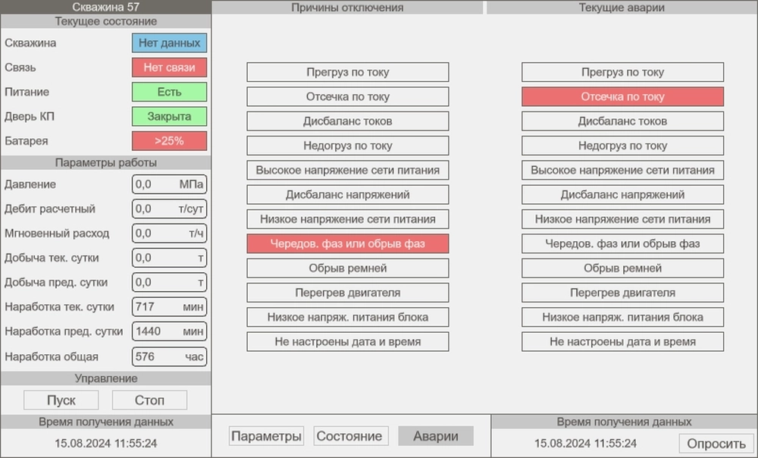The image size is (758, 458).
Task: Click Не настроены дата и время in Текущие аварии
Action: point(622,342)
